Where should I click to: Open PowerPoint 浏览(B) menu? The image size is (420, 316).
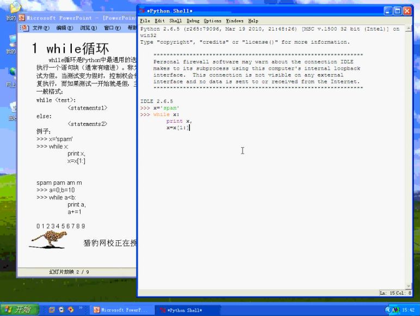(x=88, y=28)
